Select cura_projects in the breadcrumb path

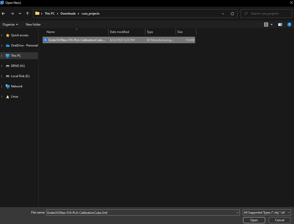click(x=91, y=14)
